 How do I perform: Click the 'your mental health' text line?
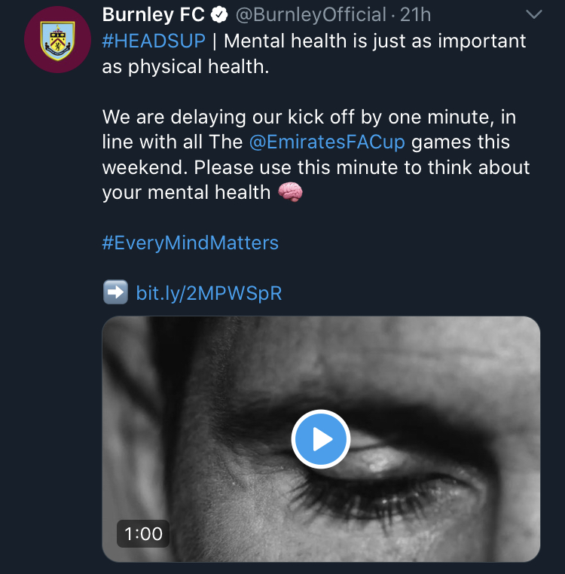click(185, 192)
